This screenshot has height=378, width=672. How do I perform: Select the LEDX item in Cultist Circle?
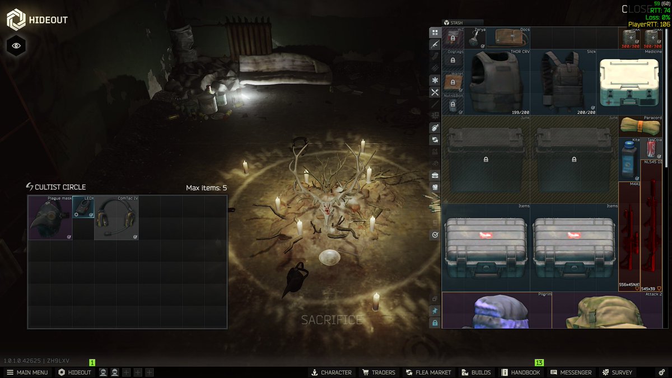coord(83,207)
